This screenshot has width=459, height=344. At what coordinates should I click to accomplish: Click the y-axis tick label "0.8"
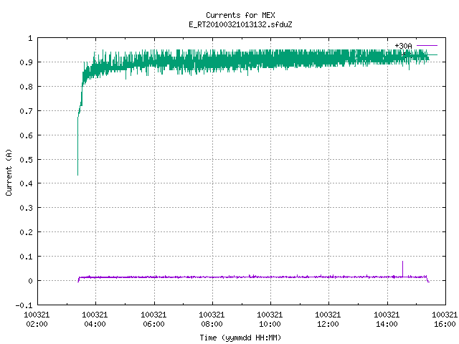(x=26, y=87)
